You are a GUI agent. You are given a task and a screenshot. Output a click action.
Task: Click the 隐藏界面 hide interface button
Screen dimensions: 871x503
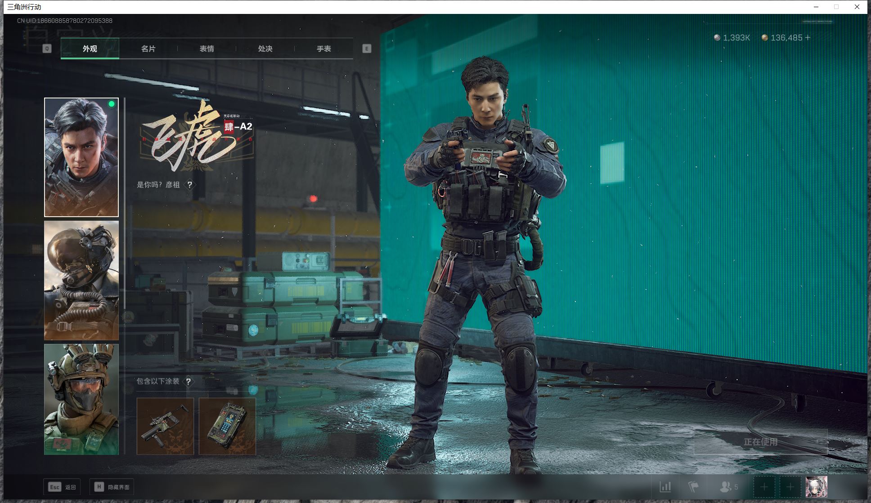112,487
